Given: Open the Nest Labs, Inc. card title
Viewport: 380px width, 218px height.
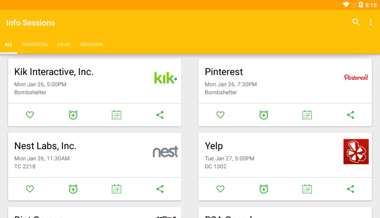Looking at the screenshot, I should point(45,146).
